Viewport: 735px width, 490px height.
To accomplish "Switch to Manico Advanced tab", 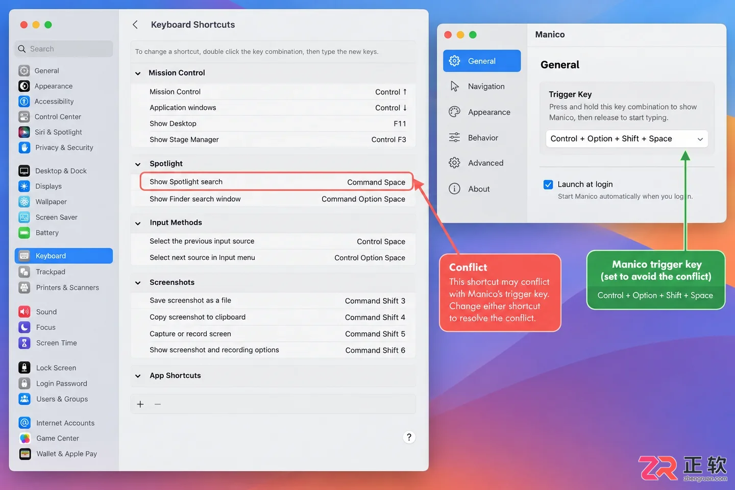I will pyautogui.click(x=482, y=163).
